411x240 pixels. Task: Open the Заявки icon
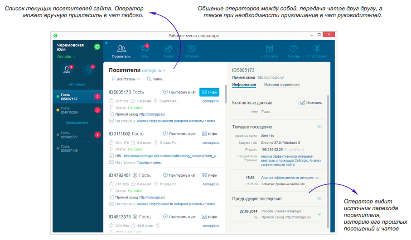tap(168, 48)
